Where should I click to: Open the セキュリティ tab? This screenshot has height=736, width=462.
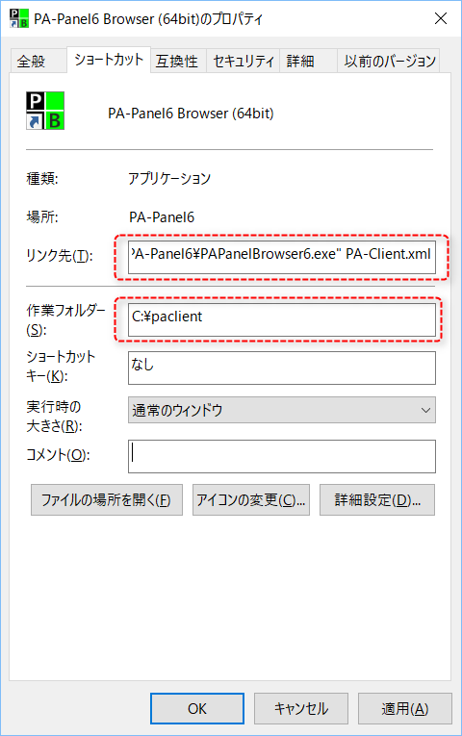244,61
